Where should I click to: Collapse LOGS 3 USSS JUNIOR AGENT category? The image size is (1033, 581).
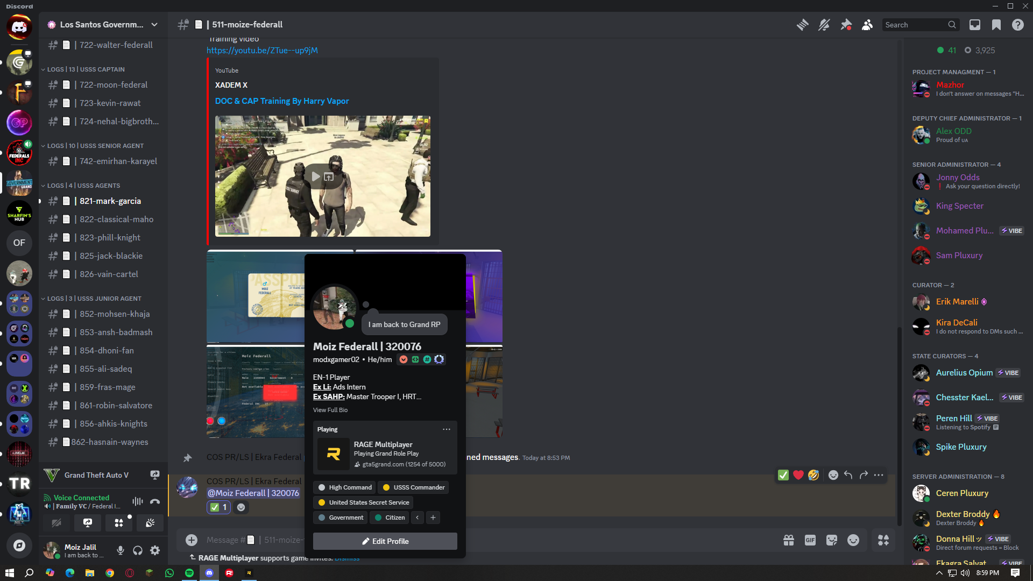coord(94,299)
